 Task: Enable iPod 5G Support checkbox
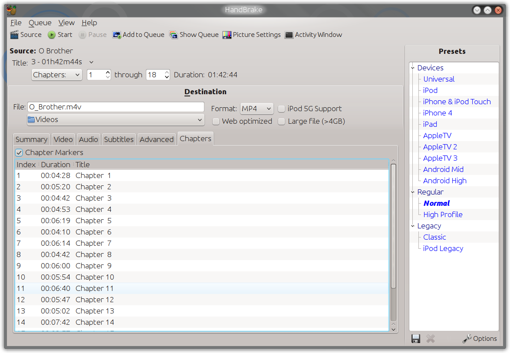[x=281, y=109]
